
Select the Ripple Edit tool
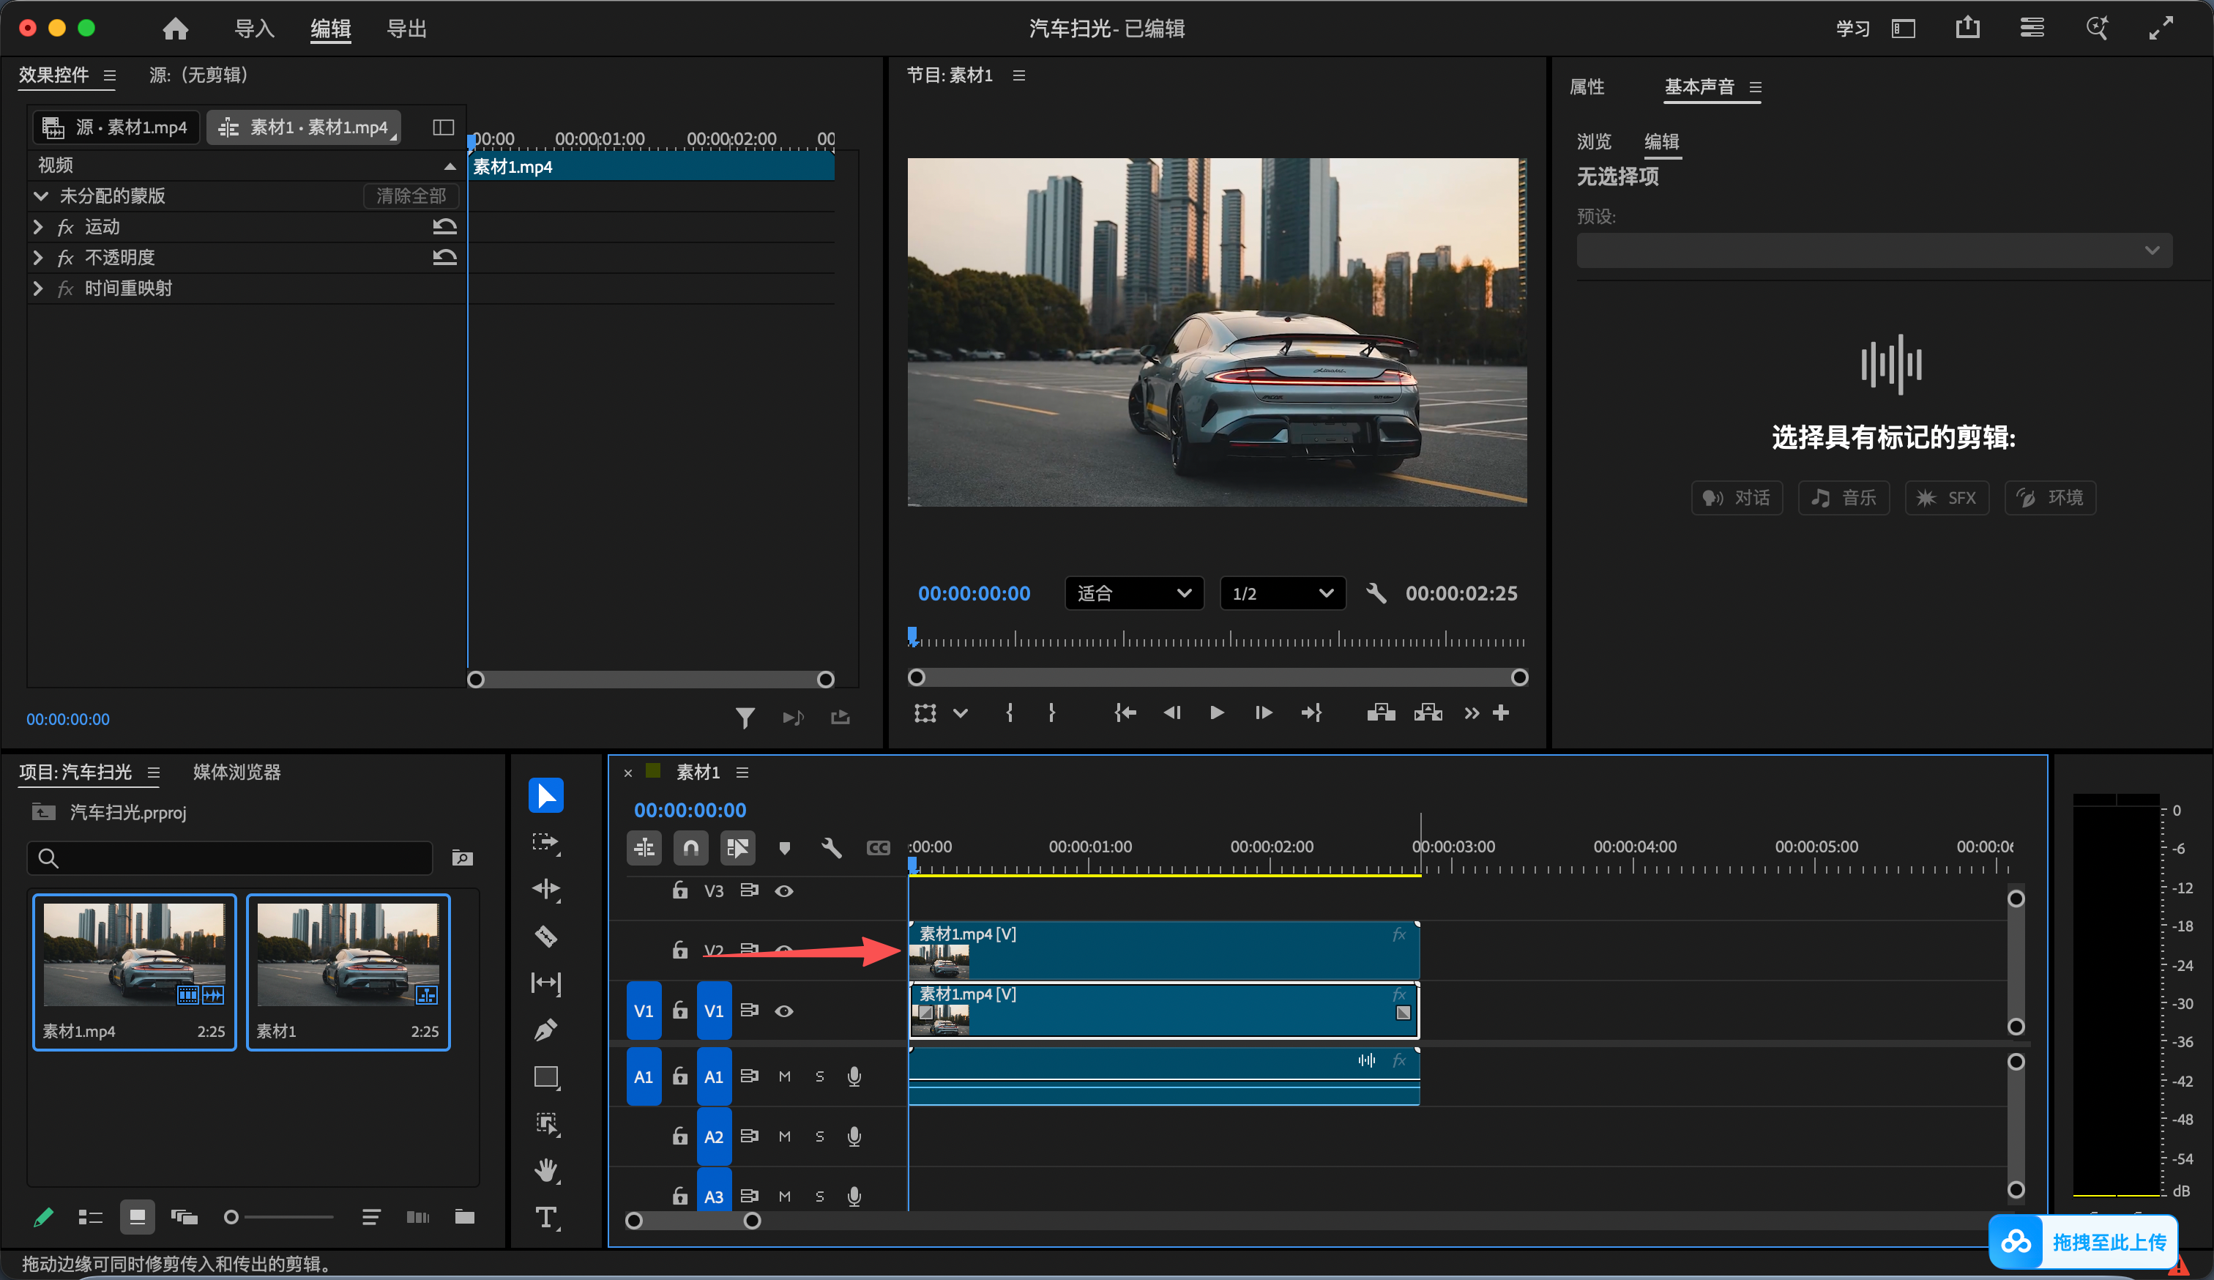pos(545,889)
